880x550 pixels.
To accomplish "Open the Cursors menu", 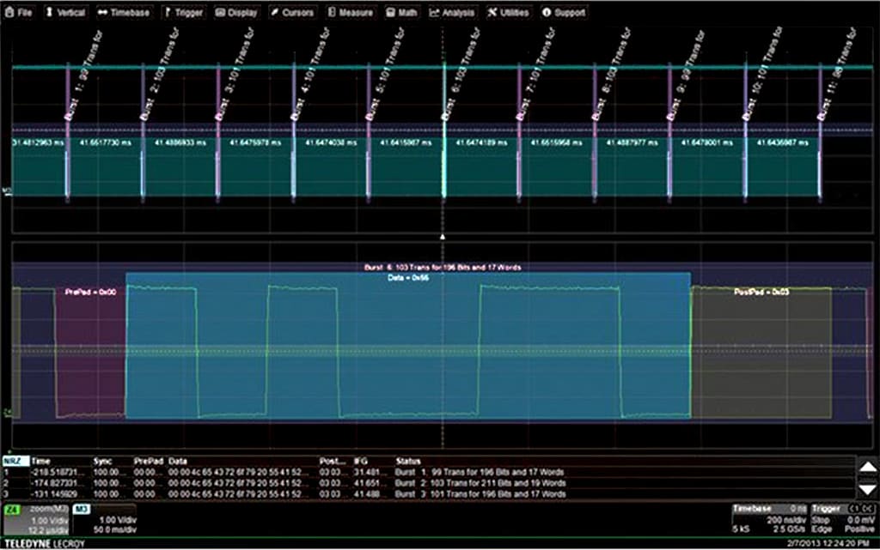I will point(292,12).
